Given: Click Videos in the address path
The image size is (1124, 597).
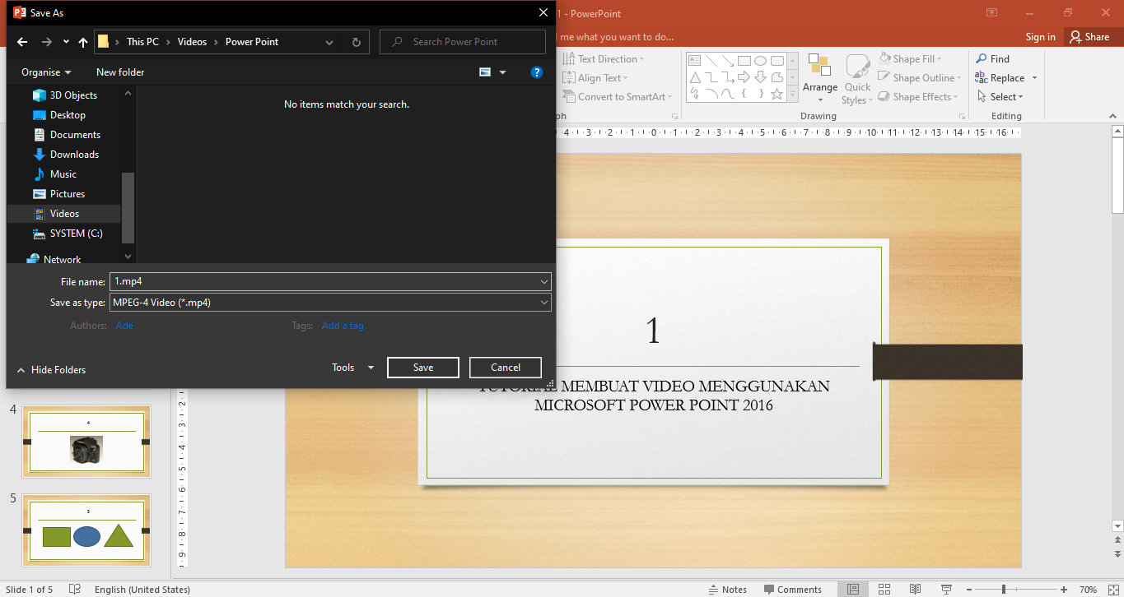Looking at the screenshot, I should pos(193,42).
